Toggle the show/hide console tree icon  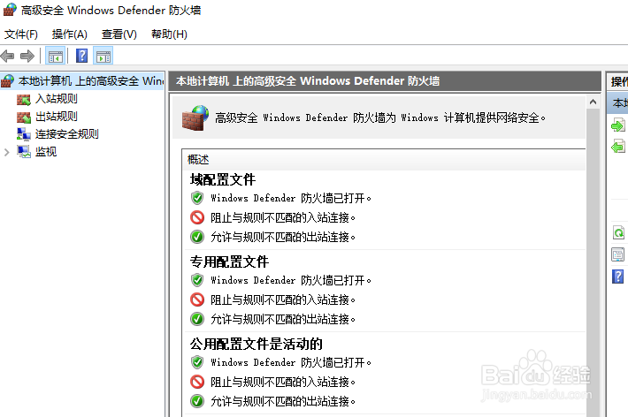tap(55, 56)
